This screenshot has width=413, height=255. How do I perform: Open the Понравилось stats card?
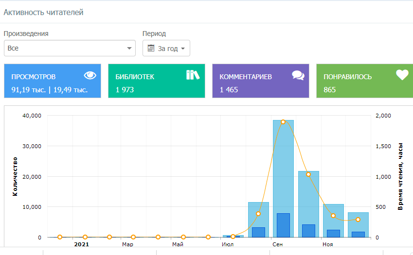coord(365,81)
